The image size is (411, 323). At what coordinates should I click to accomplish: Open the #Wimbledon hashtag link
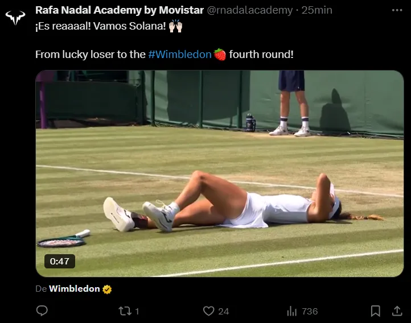pyautogui.click(x=180, y=55)
